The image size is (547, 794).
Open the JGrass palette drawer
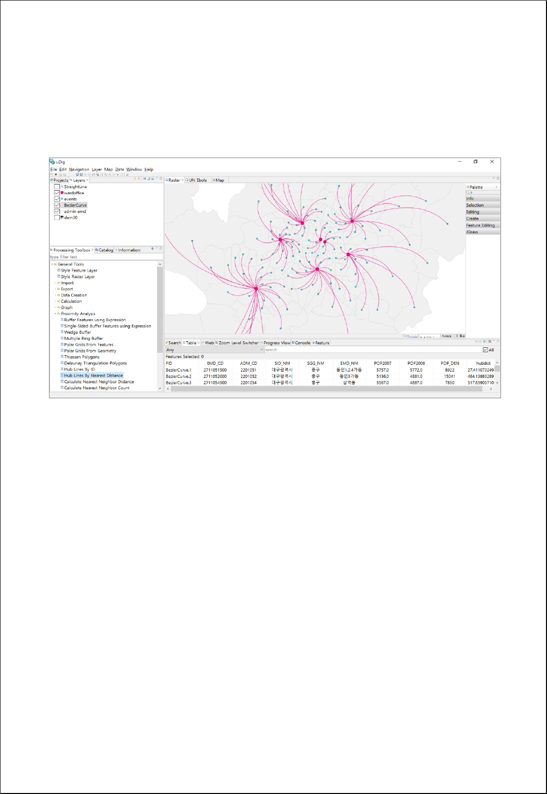point(482,232)
